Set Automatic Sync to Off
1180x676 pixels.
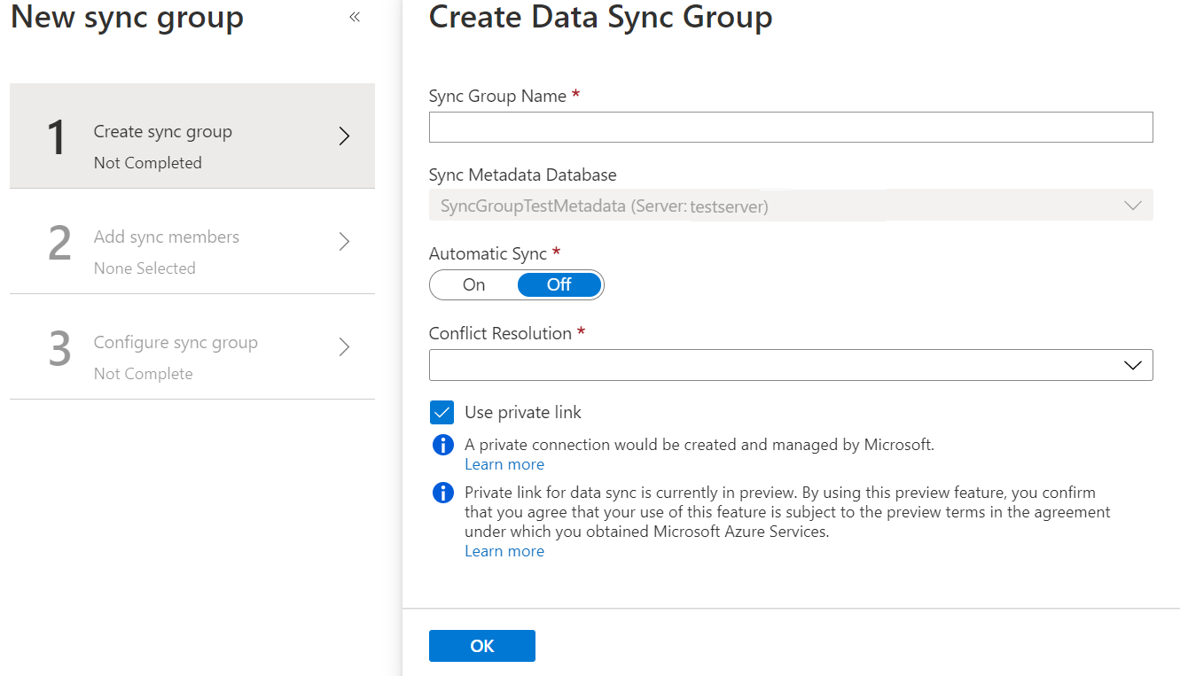click(x=559, y=284)
